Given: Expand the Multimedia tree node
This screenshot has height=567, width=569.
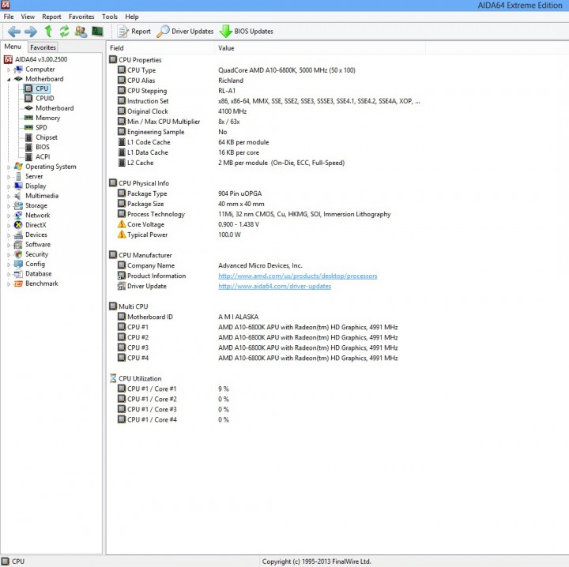Looking at the screenshot, I should tap(9, 196).
